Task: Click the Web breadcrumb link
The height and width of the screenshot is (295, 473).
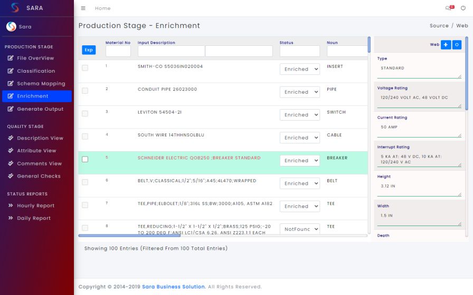Action: (462, 26)
